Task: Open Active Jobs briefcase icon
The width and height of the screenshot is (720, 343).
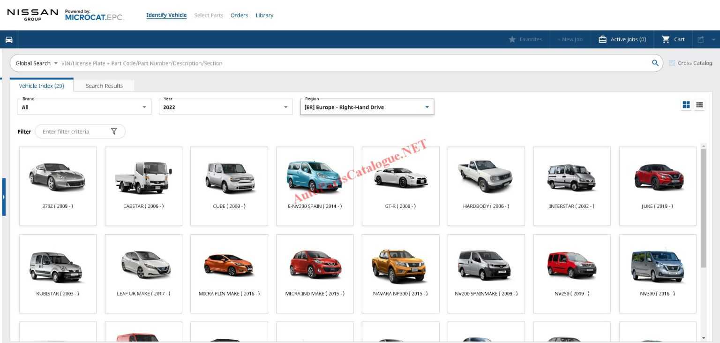Action: 603,39
